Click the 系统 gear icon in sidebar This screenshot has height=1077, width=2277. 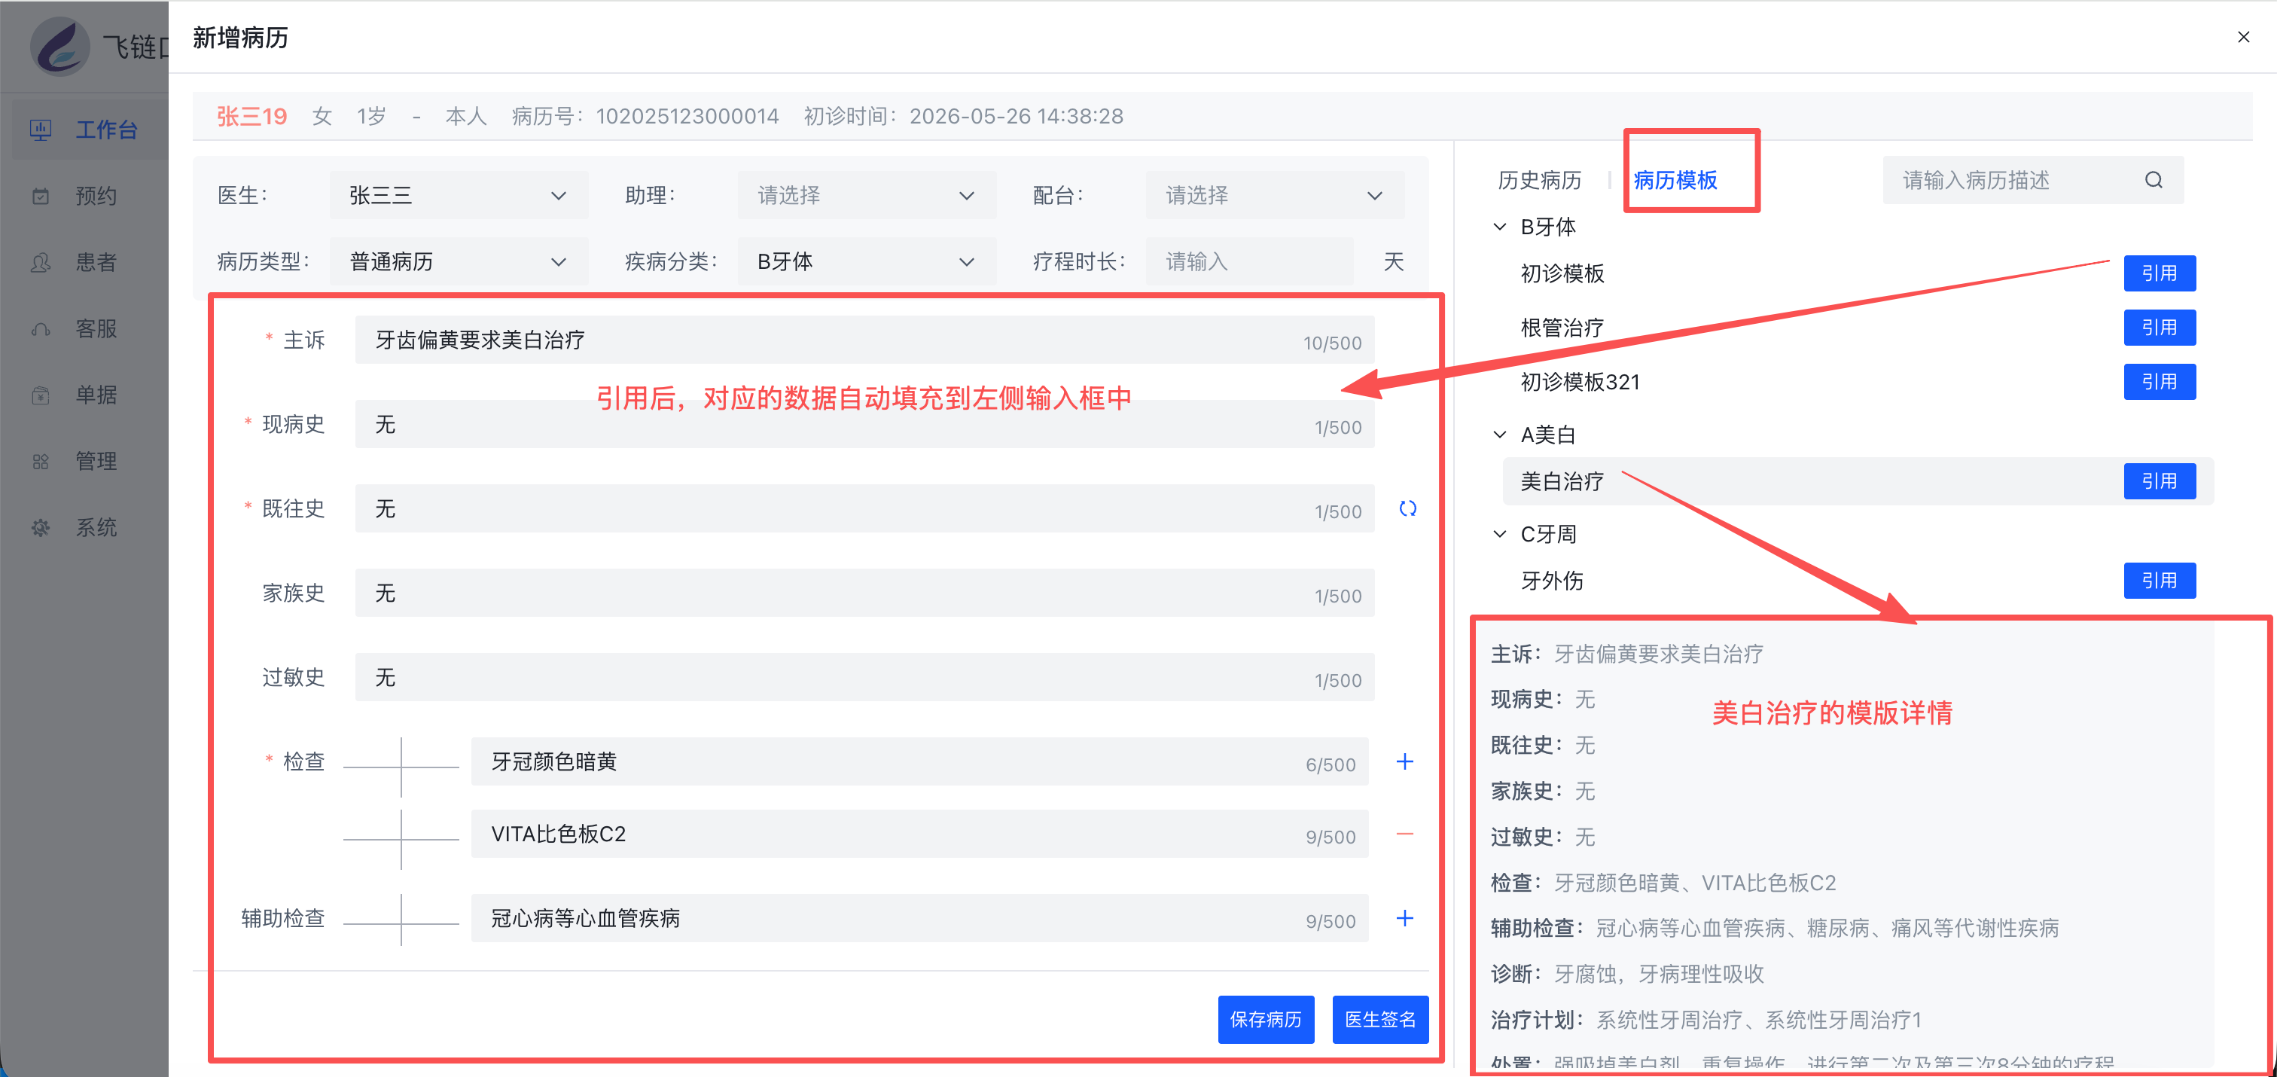point(41,528)
